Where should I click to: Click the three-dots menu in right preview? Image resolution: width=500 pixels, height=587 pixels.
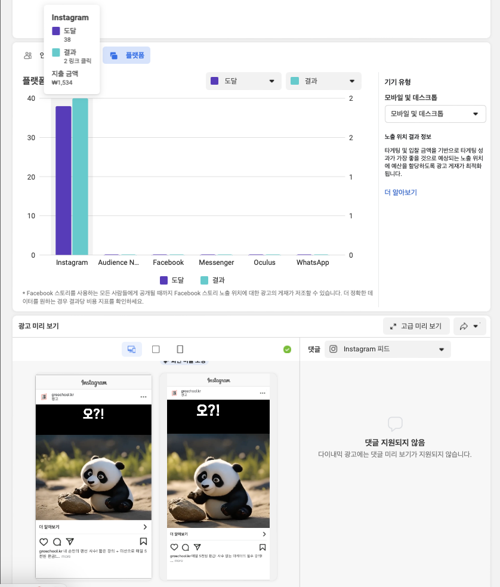(x=263, y=393)
